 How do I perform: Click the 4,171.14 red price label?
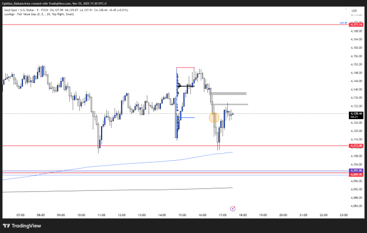coord(356,25)
